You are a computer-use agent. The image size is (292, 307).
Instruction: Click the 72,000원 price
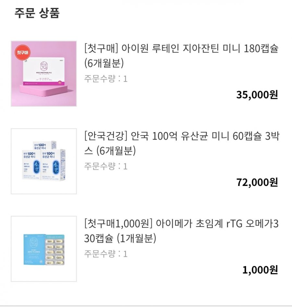click(x=257, y=182)
